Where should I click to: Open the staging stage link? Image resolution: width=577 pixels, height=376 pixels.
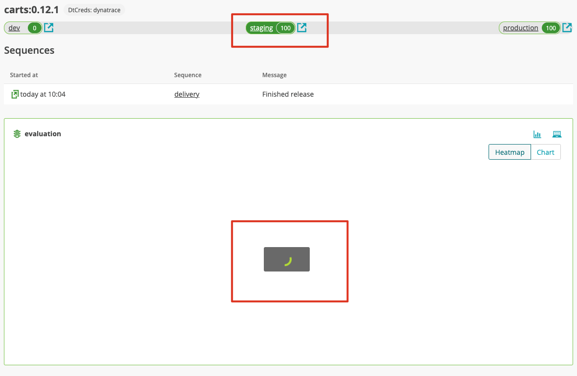click(x=261, y=28)
